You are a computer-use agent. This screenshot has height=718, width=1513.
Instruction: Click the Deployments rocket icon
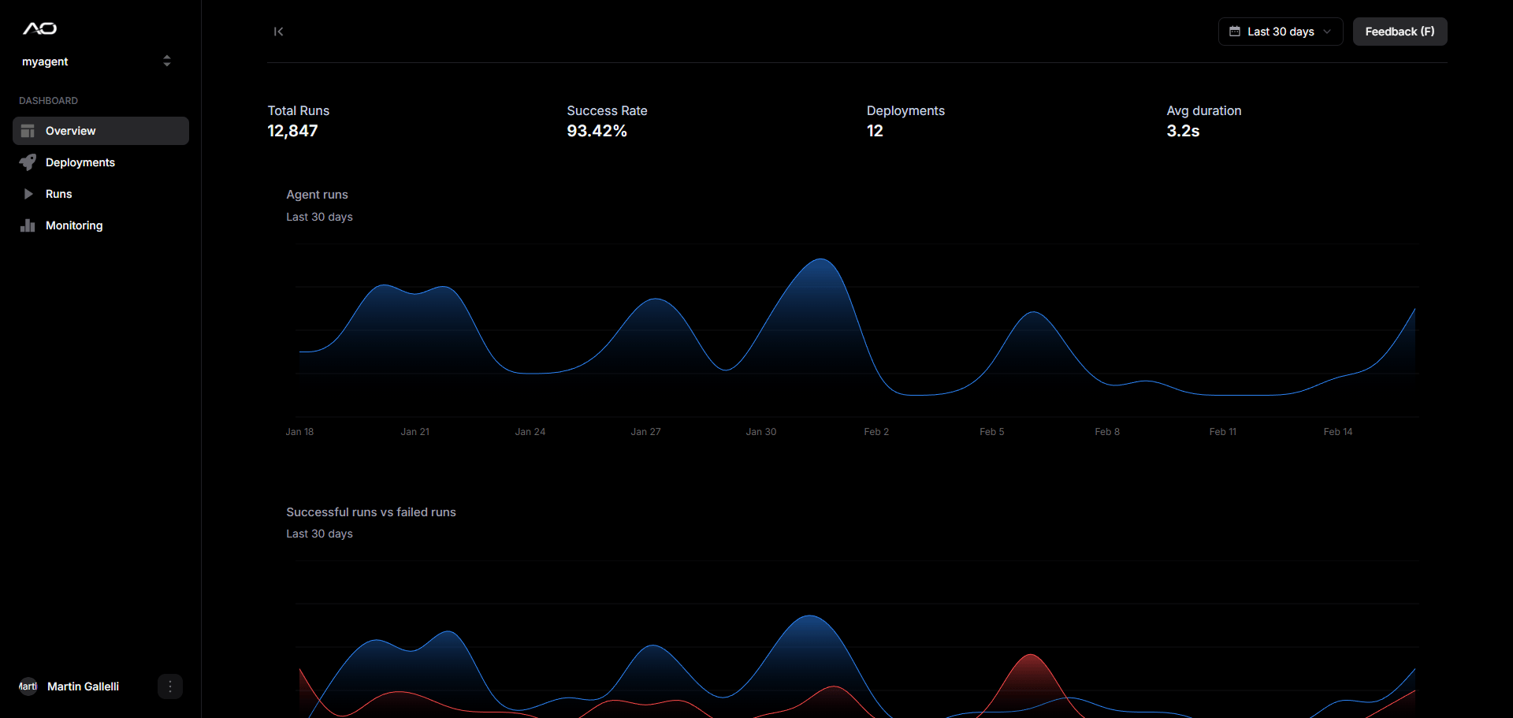pos(28,162)
